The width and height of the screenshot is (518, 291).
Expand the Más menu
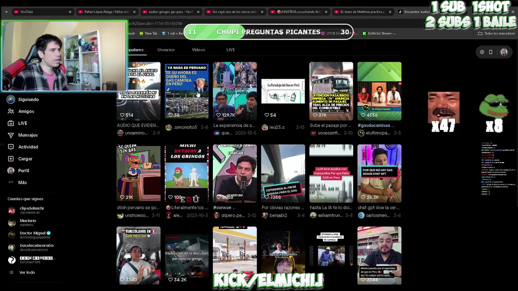click(17, 182)
